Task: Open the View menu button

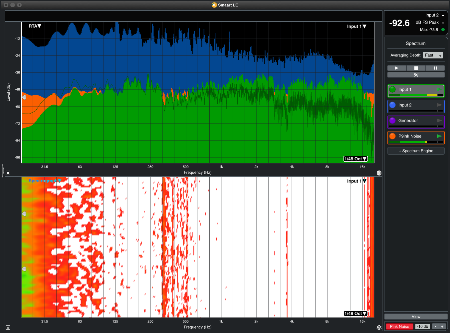Action: click(x=416, y=317)
